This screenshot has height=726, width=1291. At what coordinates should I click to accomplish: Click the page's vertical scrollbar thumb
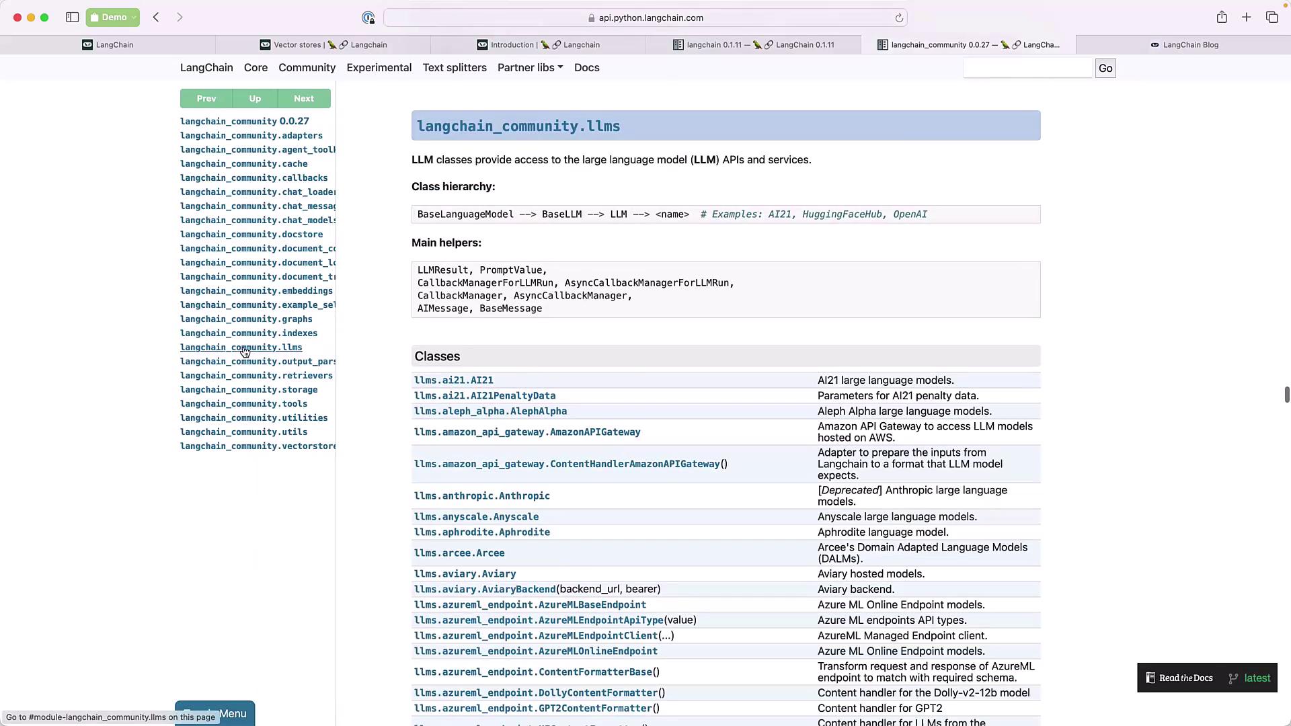[x=1286, y=395]
